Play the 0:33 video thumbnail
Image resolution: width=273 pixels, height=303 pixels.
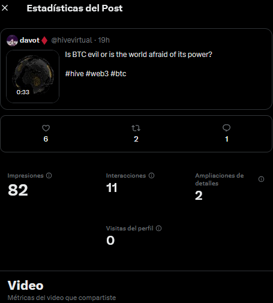tap(33, 76)
